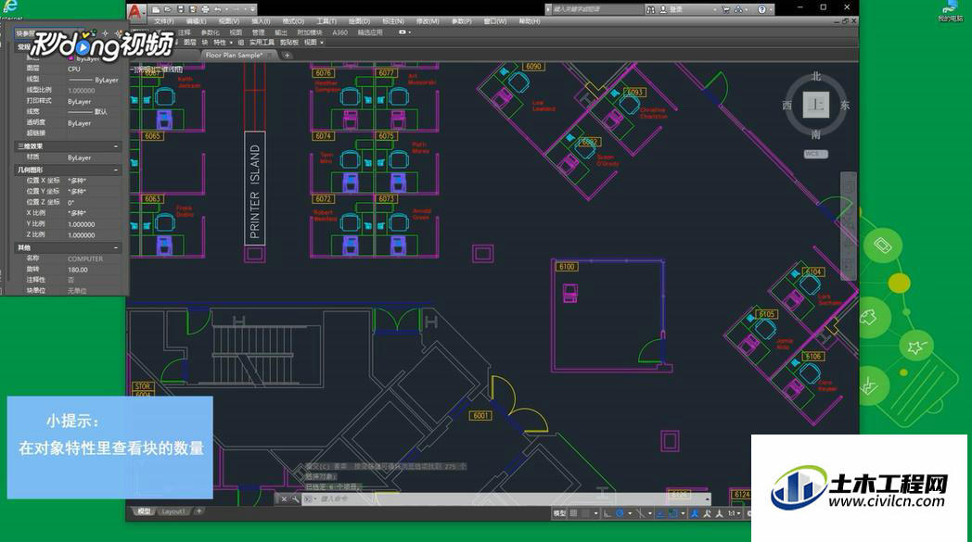The width and height of the screenshot is (972, 542).
Task: Click the 图层 value CPU in properties
Action: coord(74,69)
